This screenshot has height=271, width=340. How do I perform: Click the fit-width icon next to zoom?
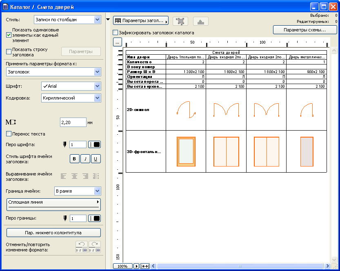pyautogui.click(x=144, y=266)
